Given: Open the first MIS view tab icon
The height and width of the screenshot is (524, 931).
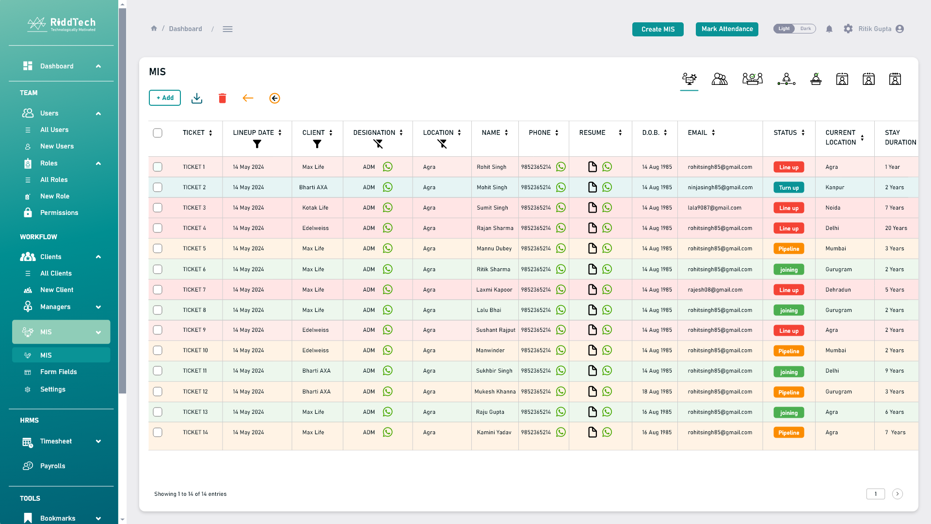Looking at the screenshot, I should 689,79.
